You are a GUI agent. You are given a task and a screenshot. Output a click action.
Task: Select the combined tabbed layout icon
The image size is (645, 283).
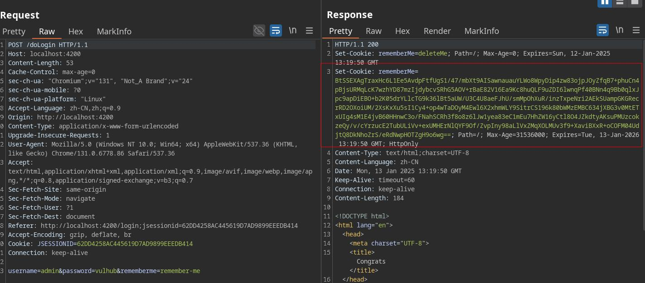(635, 2)
